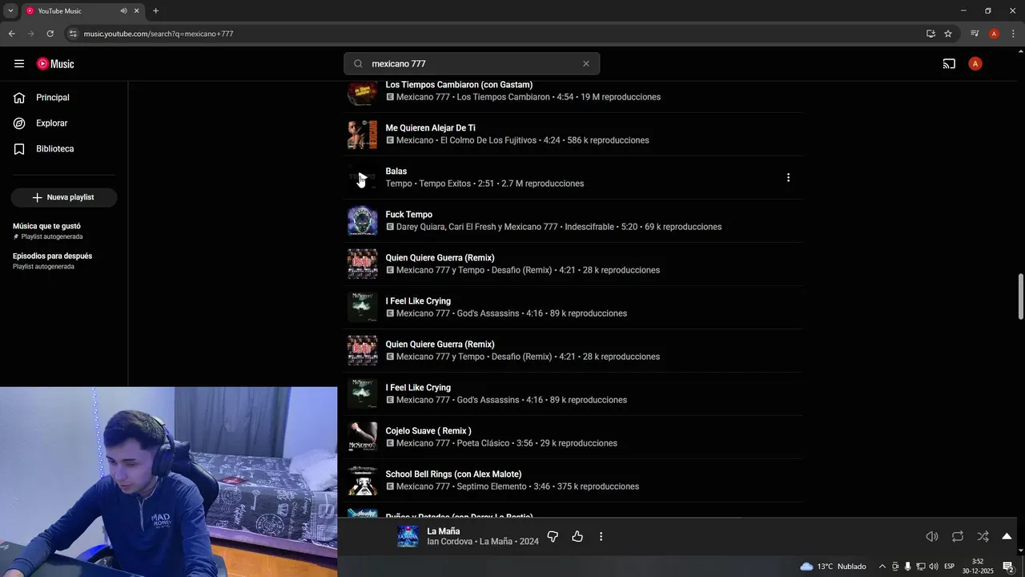Mute the tab via the speaker icon
Screen dimensions: 1025x577
click(123, 11)
